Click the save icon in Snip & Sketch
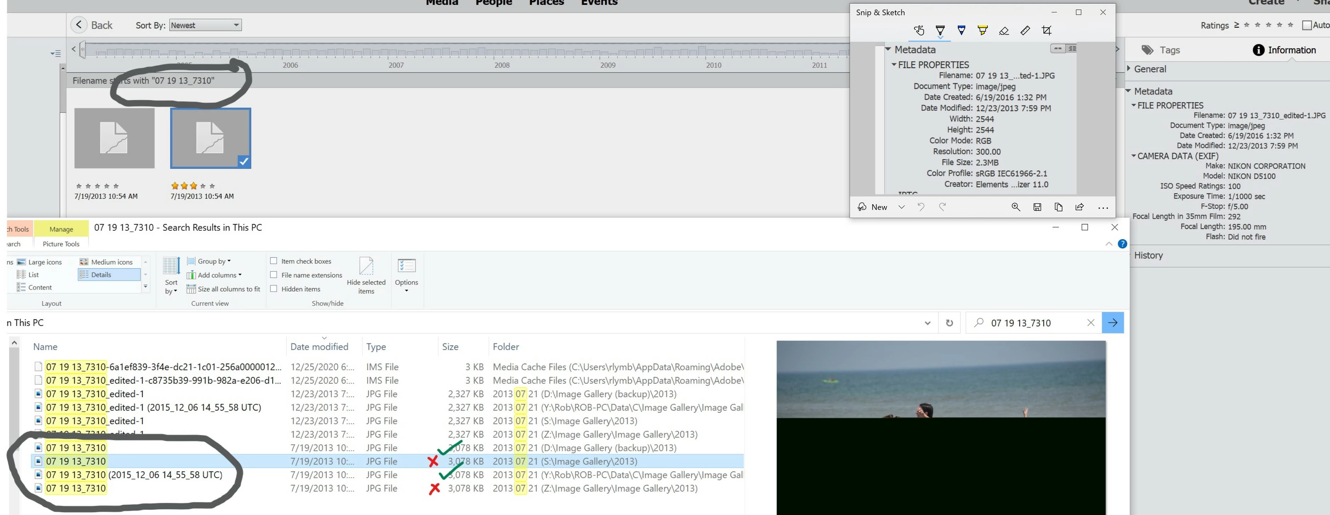 click(x=1037, y=207)
